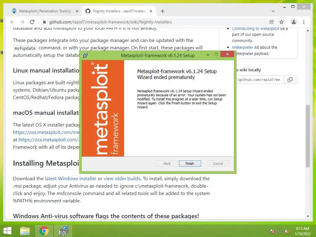Screen dimensions: 316x237
Task: Open Chrome three-dot menu
Action: [304, 22]
